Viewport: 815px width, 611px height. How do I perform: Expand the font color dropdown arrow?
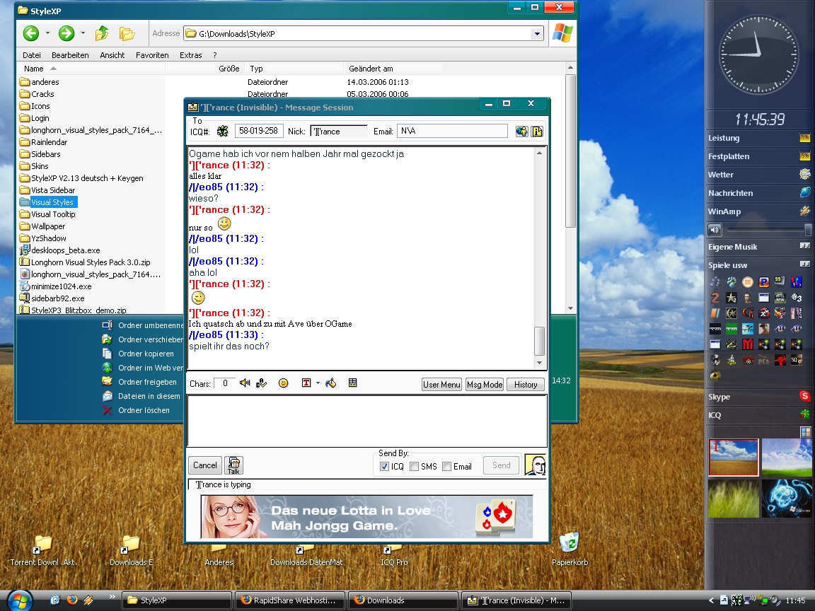tap(318, 383)
